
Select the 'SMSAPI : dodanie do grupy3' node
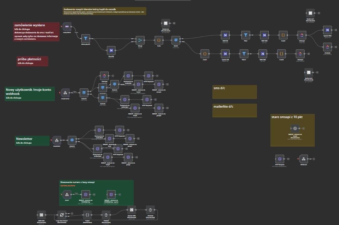(159, 108)
